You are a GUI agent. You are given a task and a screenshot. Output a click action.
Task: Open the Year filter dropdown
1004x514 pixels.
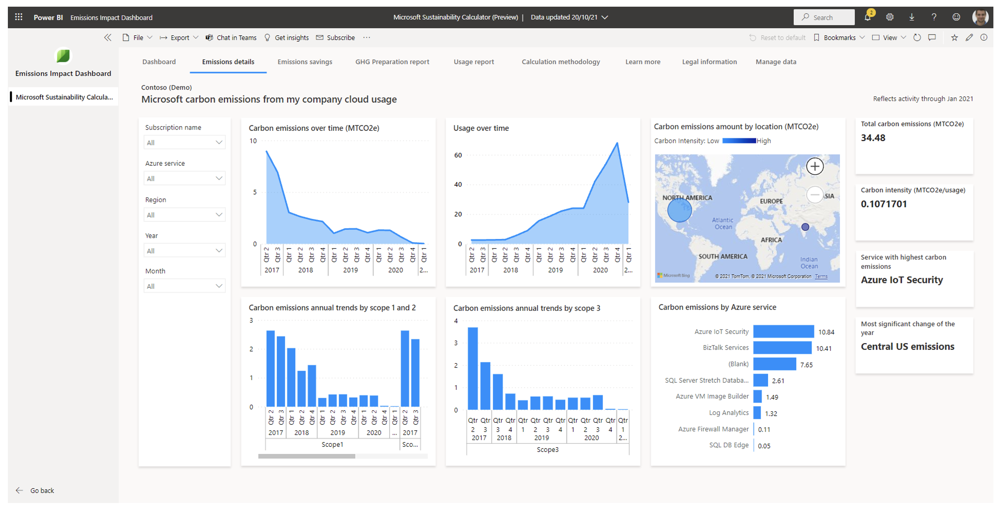click(184, 250)
